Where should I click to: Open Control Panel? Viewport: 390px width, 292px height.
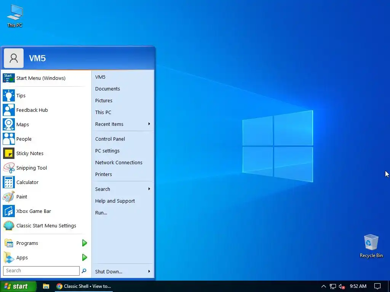(123, 139)
